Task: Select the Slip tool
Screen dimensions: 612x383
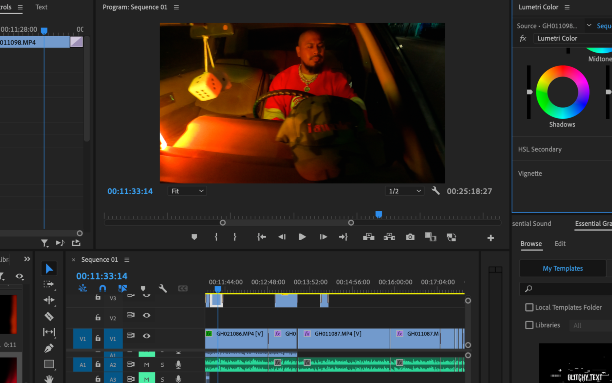Action: [49, 332]
